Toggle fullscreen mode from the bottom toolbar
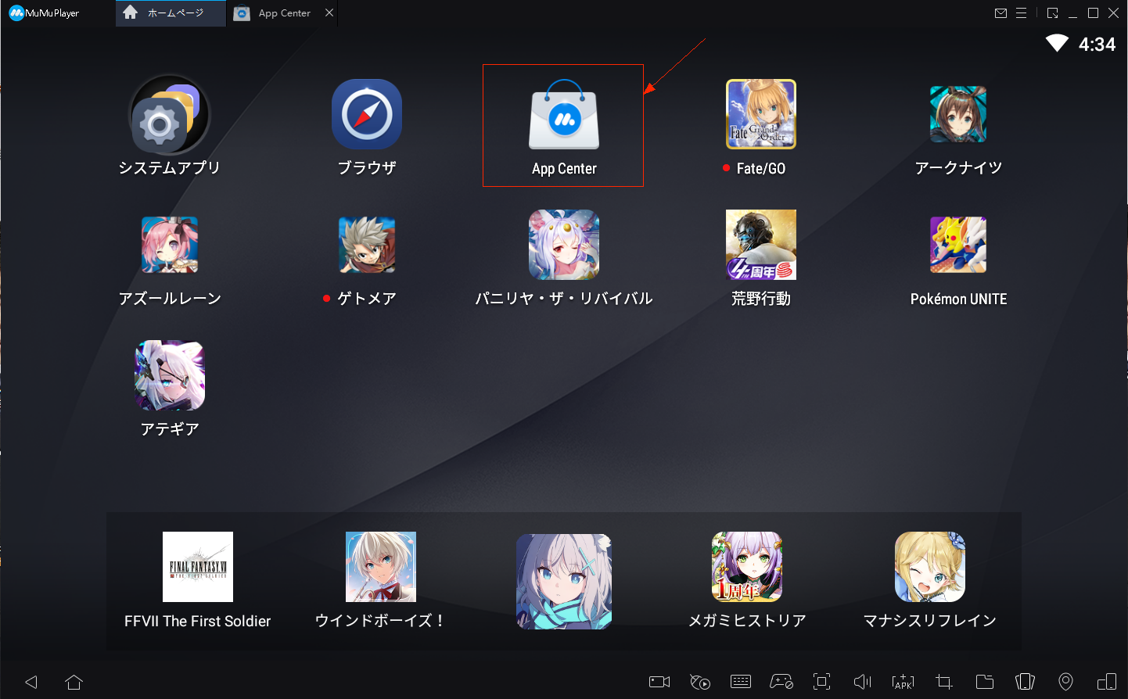The height and width of the screenshot is (699, 1128). tap(822, 682)
